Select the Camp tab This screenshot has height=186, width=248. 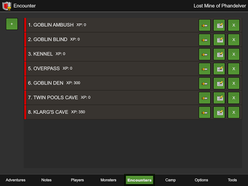pyautogui.click(x=170, y=180)
